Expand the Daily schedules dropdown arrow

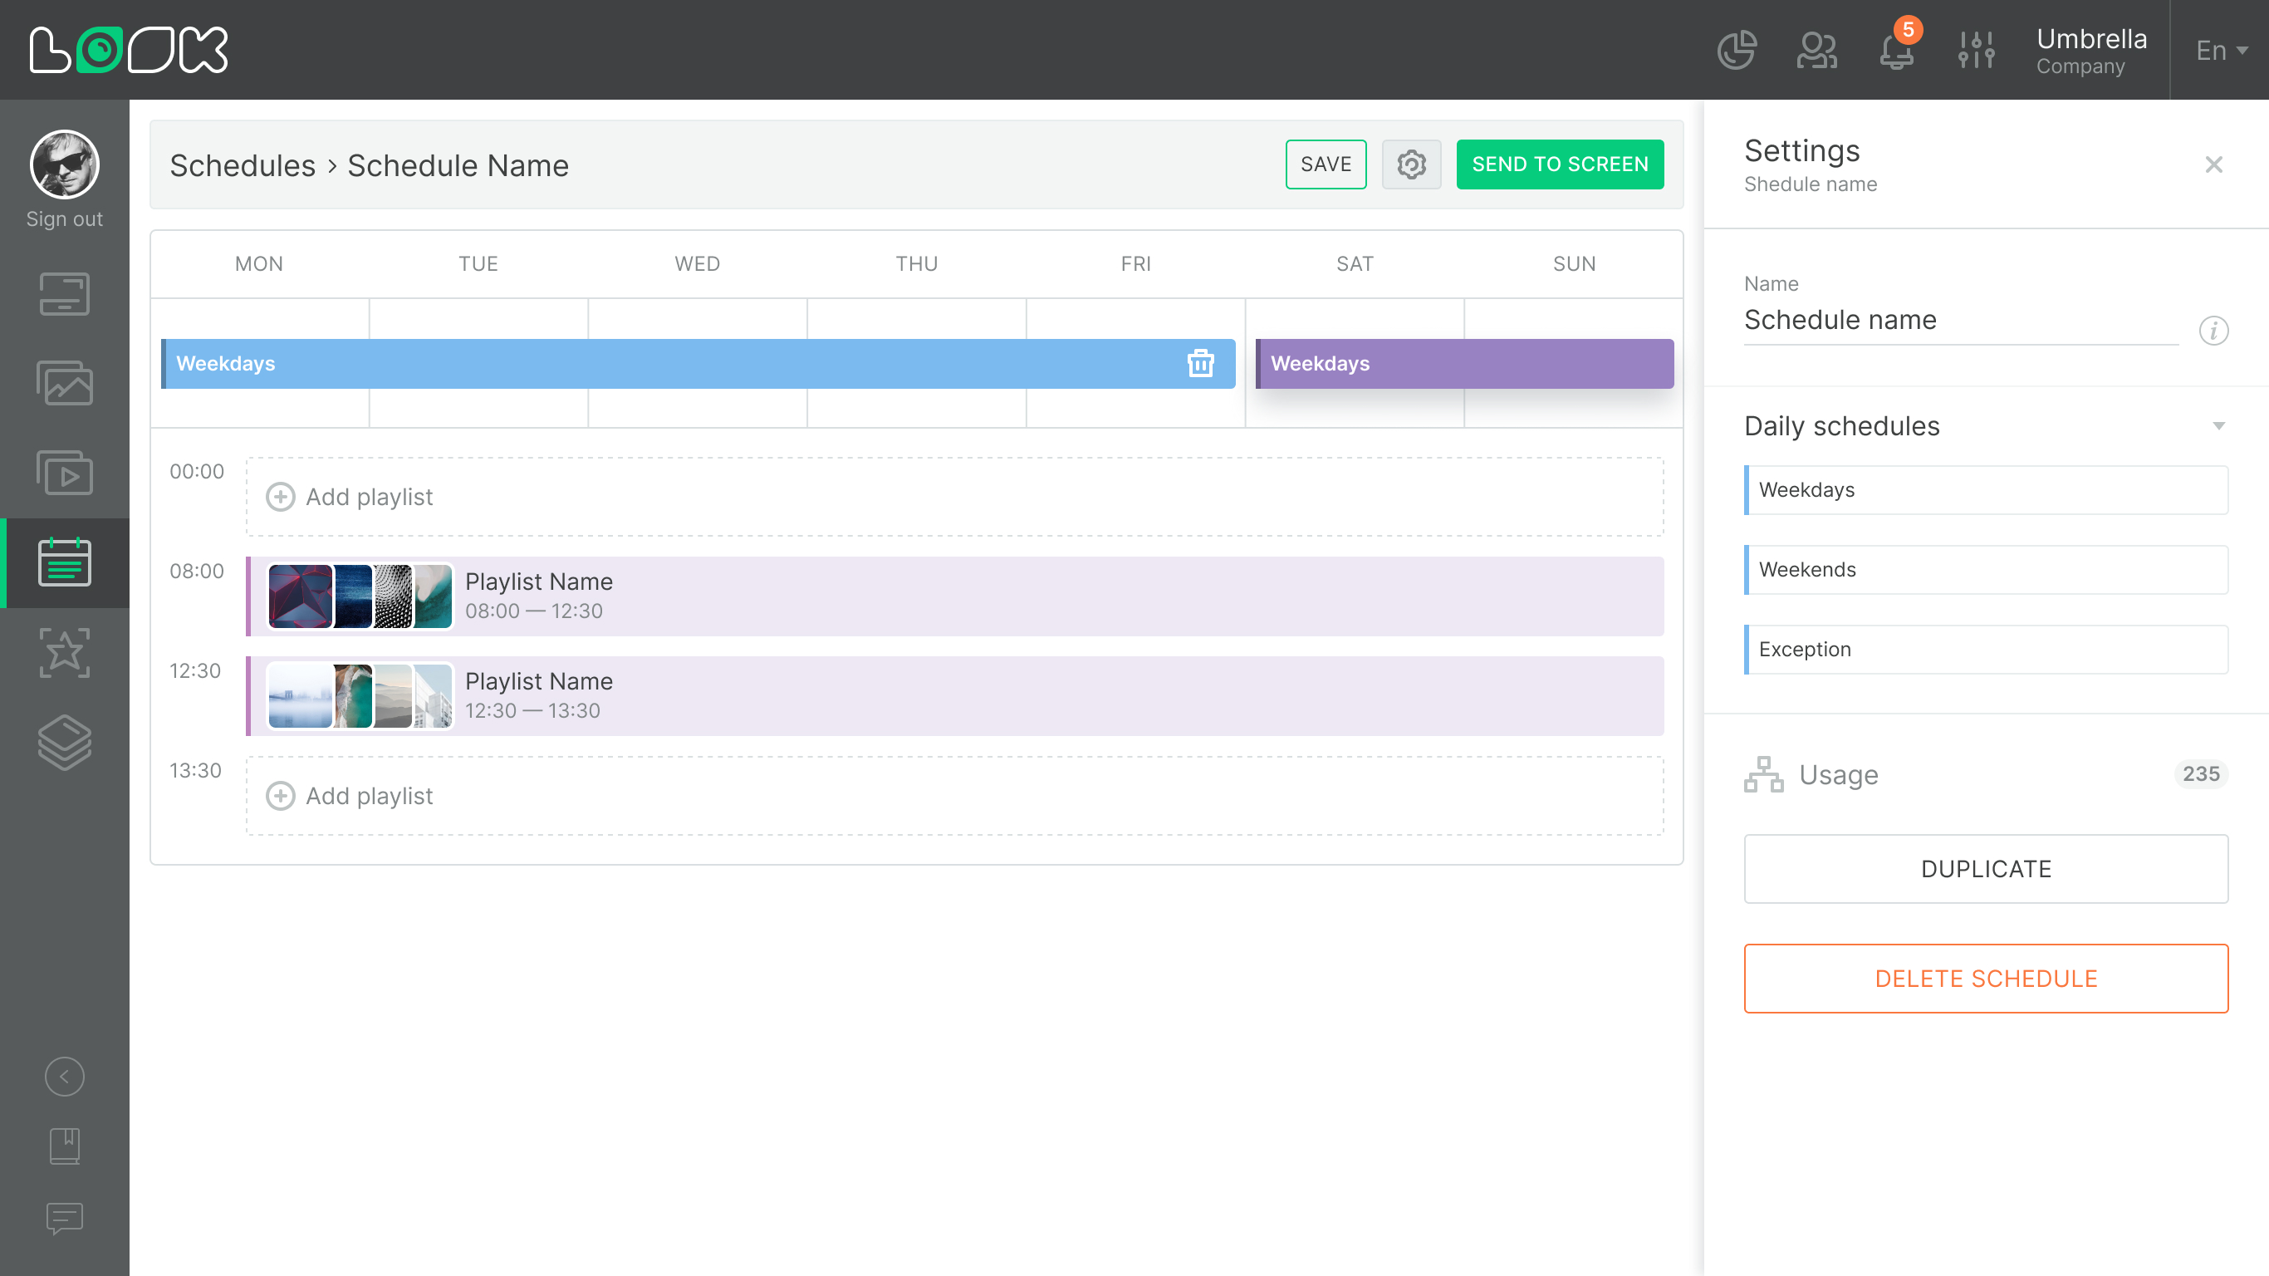point(2219,426)
